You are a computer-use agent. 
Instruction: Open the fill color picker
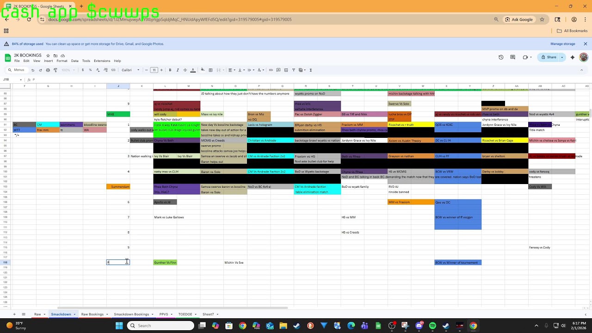pyautogui.click(x=203, y=70)
